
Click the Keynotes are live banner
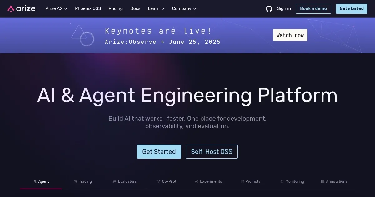click(x=158, y=31)
